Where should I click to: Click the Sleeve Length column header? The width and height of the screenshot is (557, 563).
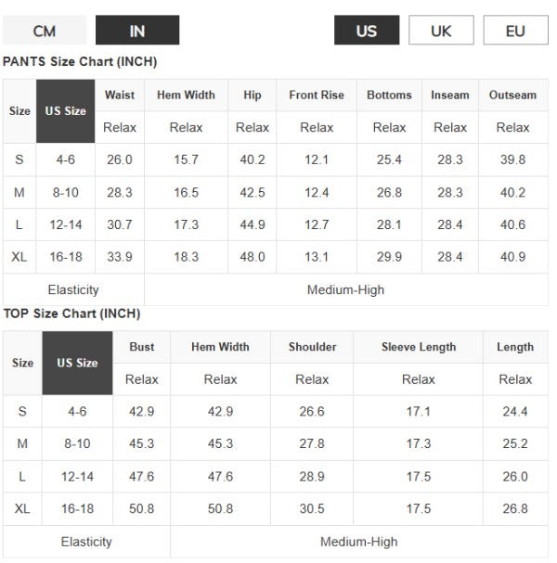point(419,347)
